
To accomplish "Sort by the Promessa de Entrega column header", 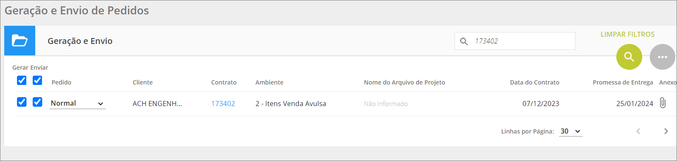I will click(623, 82).
